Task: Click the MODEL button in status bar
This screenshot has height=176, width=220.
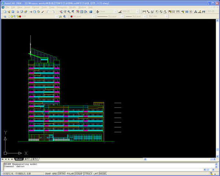Action: [x=103, y=174]
